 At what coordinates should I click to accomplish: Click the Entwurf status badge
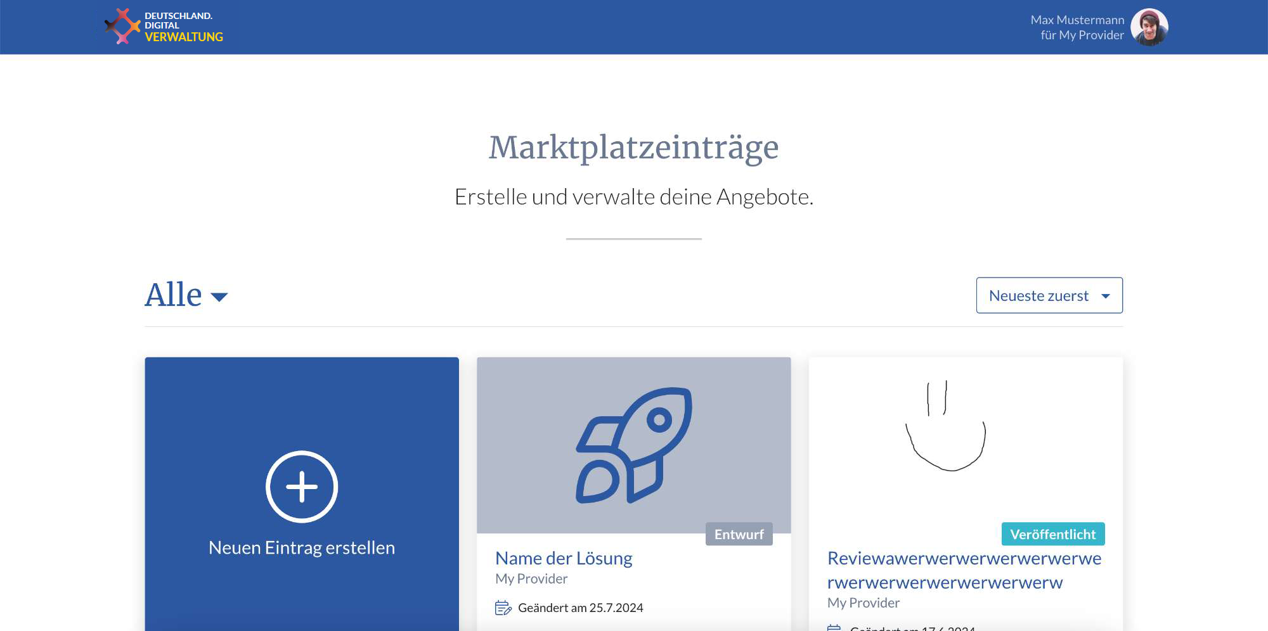coord(739,534)
